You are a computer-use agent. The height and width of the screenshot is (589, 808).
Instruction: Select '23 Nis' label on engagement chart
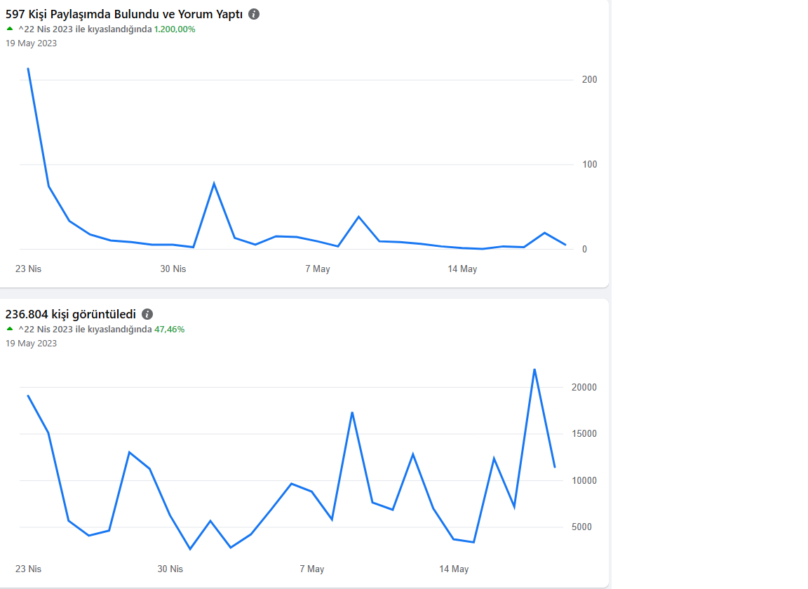28,269
